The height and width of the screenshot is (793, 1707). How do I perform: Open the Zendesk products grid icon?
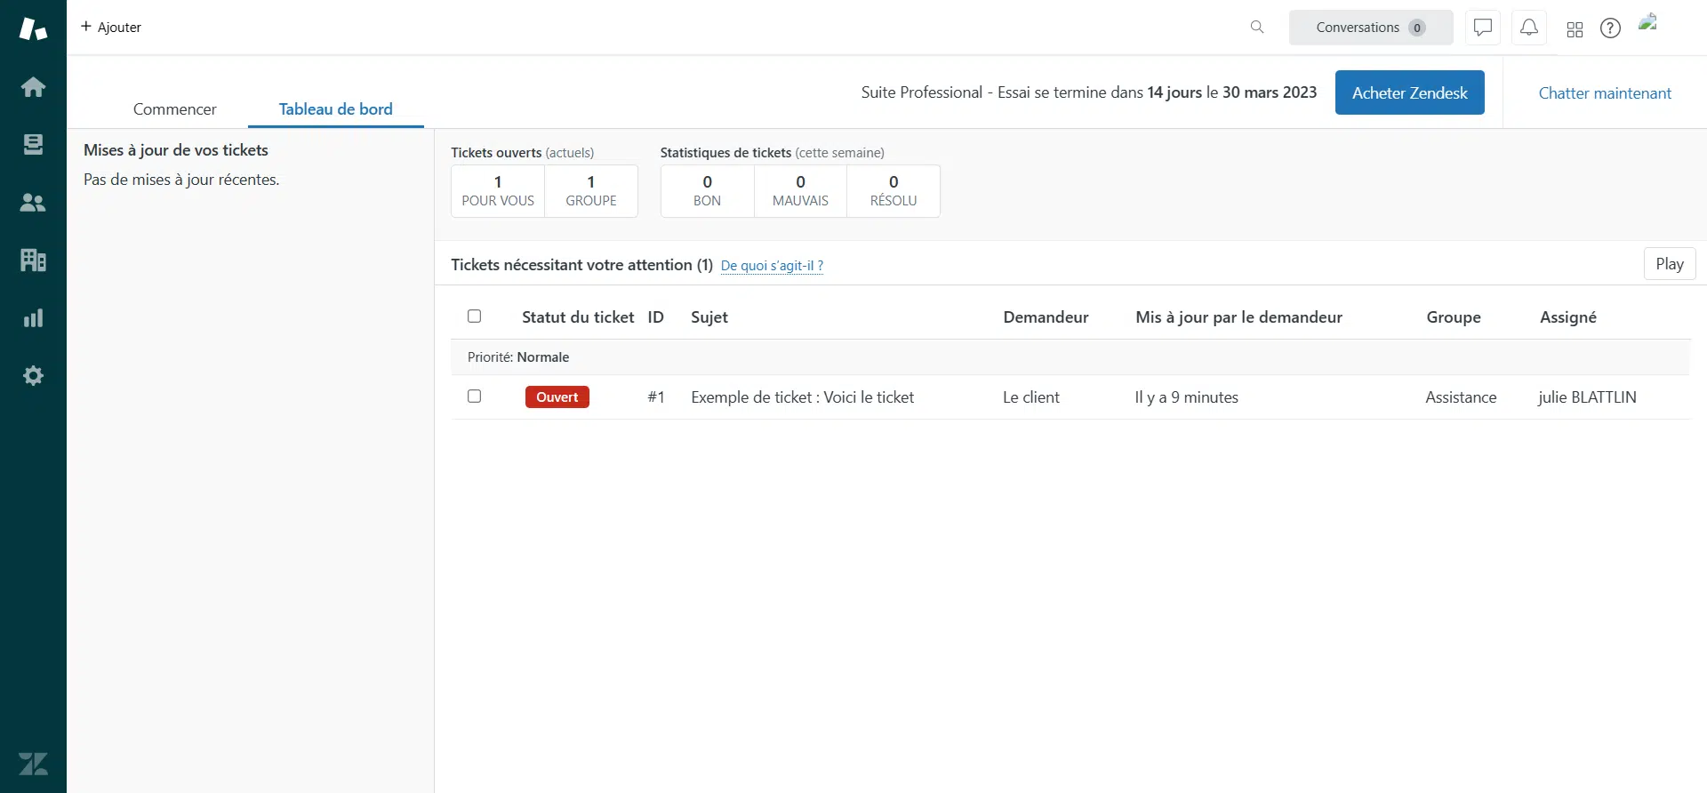pyautogui.click(x=1575, y=29)
